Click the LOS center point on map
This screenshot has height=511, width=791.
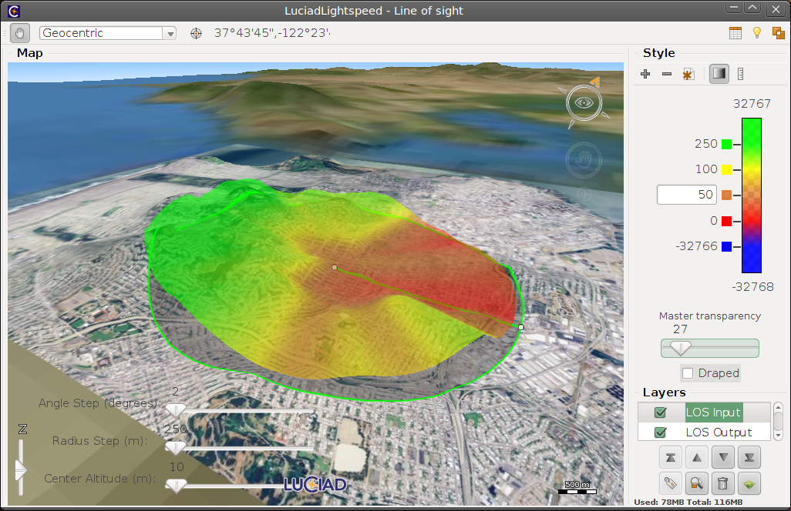[x=335, y=267]
